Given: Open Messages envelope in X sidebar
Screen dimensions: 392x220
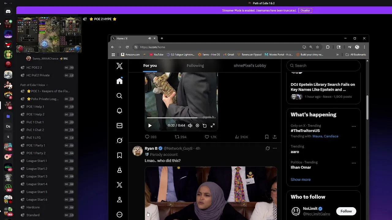Looking at the screenshot, I should pyautogui.click(x=119, y=126).
